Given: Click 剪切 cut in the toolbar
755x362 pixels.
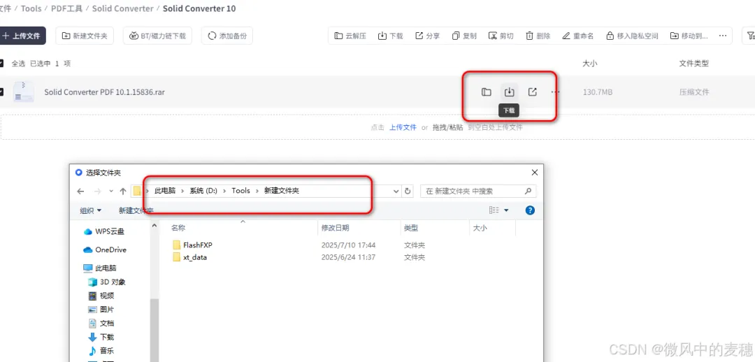Looking at the screenshot, I should (x=501, y=36).
